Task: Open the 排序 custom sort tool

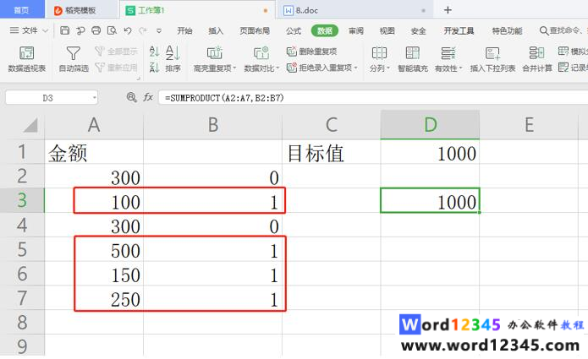Action: click(x=173, y=58)
